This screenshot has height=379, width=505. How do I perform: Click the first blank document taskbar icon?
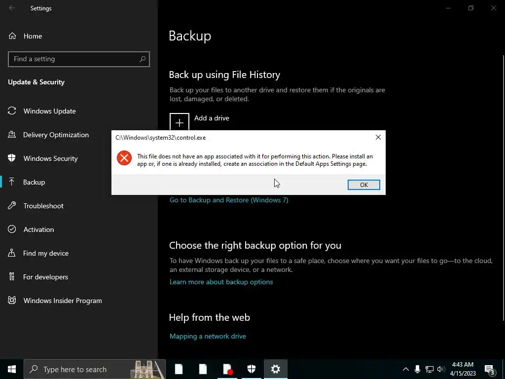[179, 369]
